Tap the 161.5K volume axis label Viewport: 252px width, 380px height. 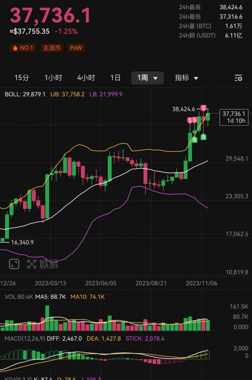tap(239, 306)
